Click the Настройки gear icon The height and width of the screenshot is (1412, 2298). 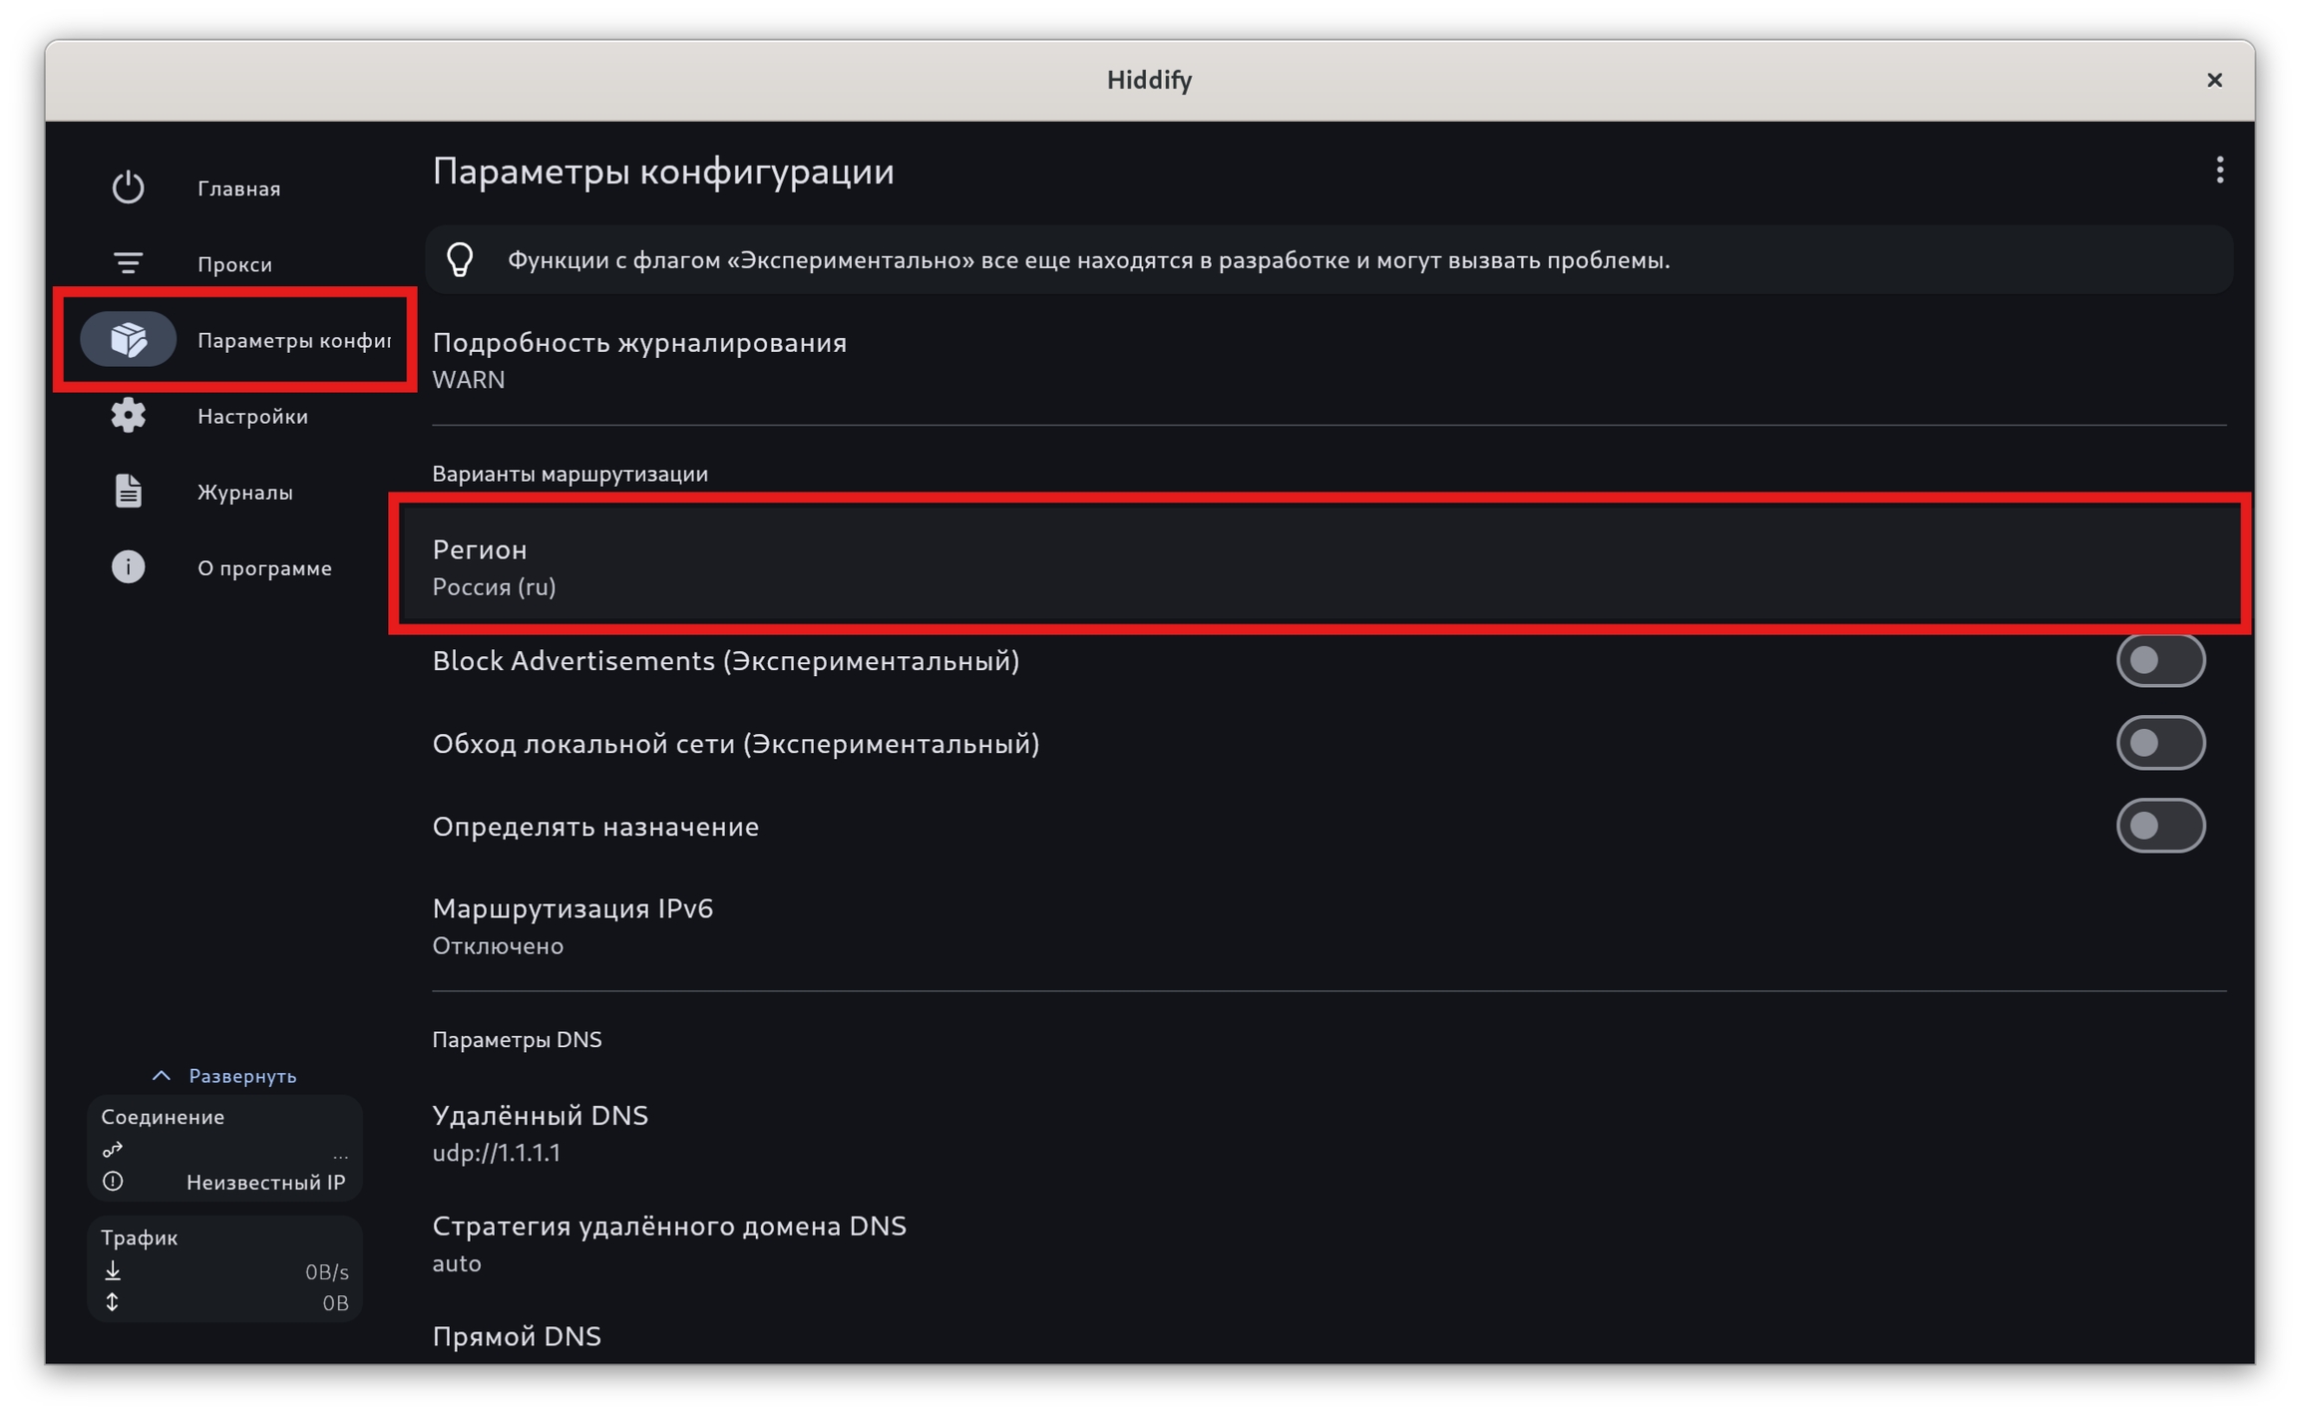point(128,416)
